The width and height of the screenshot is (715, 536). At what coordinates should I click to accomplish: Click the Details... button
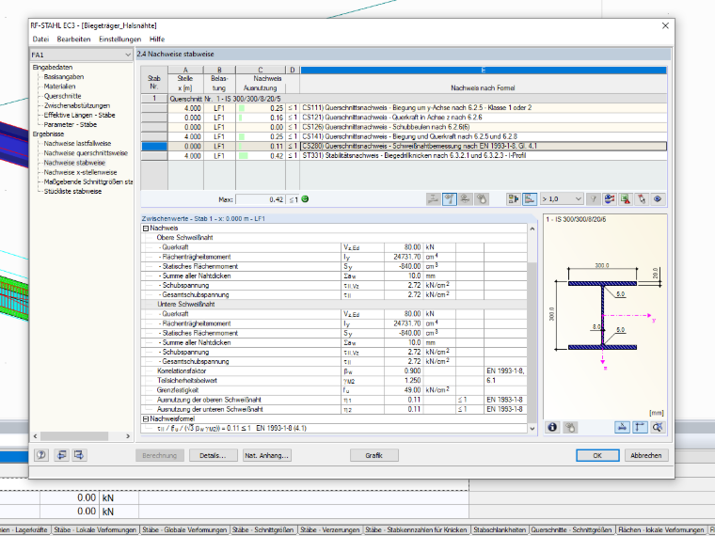213,455
